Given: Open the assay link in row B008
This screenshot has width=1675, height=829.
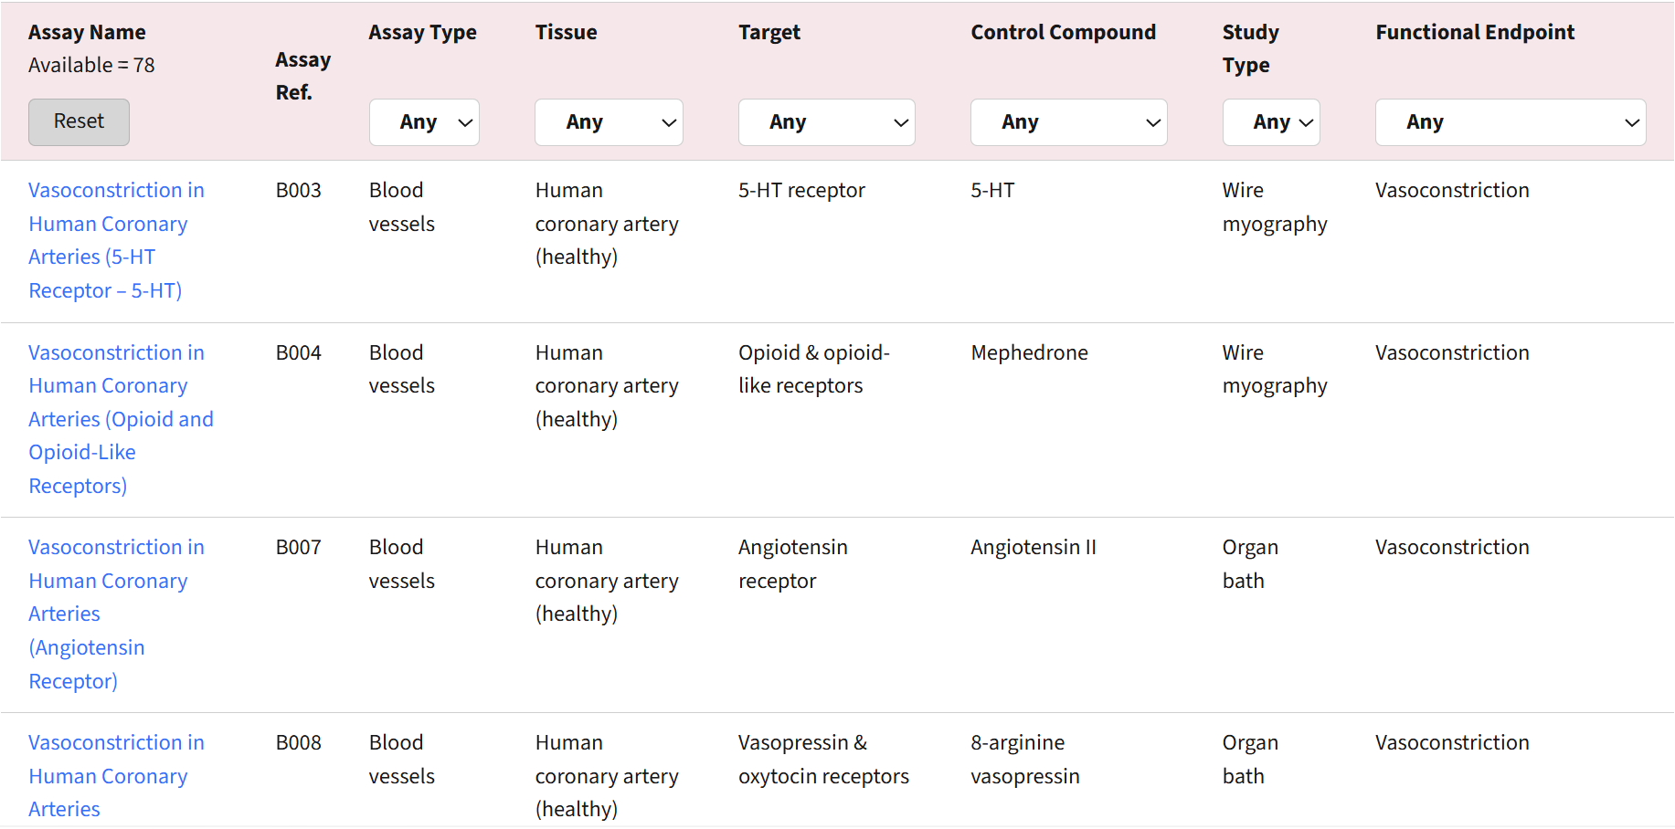Looking at the screenshot, I should point(116,775).
